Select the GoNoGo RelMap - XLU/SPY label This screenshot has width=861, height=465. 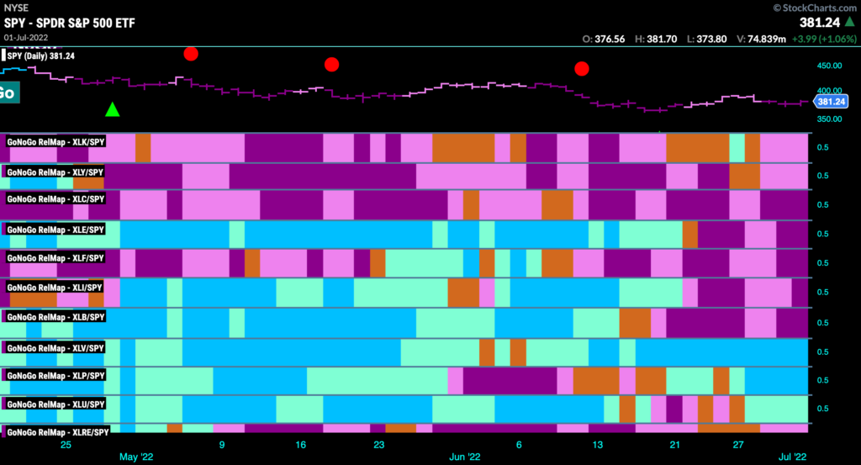click(55, 404)
